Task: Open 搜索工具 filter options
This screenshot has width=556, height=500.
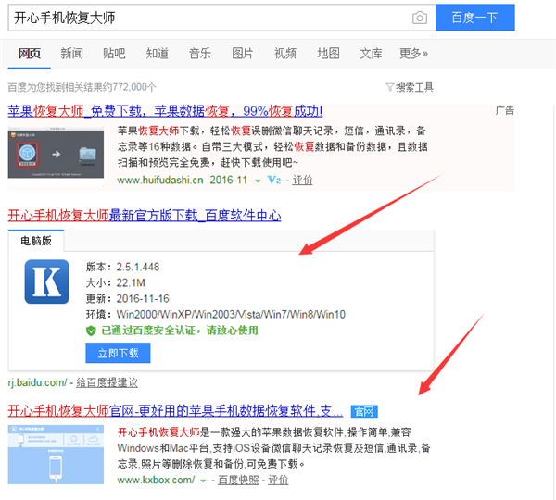Action: tap(414, 87)
